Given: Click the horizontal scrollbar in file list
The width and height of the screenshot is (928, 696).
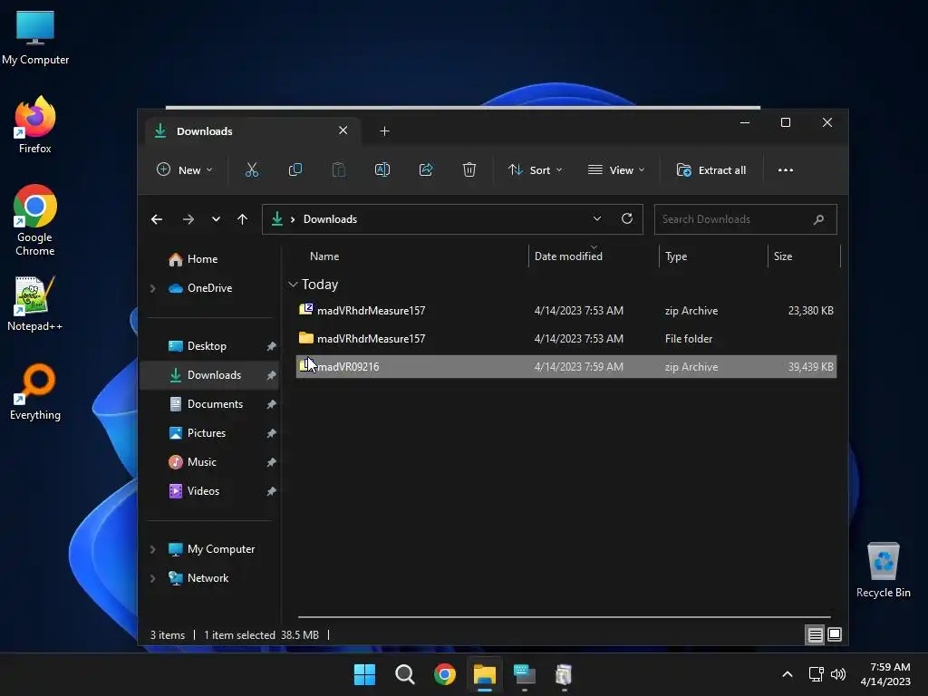Looking at the screenshot, I should (564, 617).
